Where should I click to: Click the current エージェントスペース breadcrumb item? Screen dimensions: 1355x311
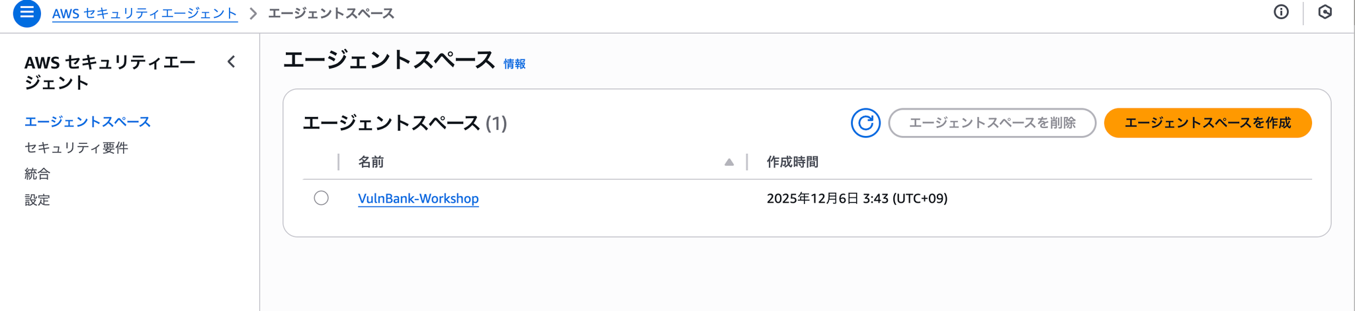coord(331,13)
